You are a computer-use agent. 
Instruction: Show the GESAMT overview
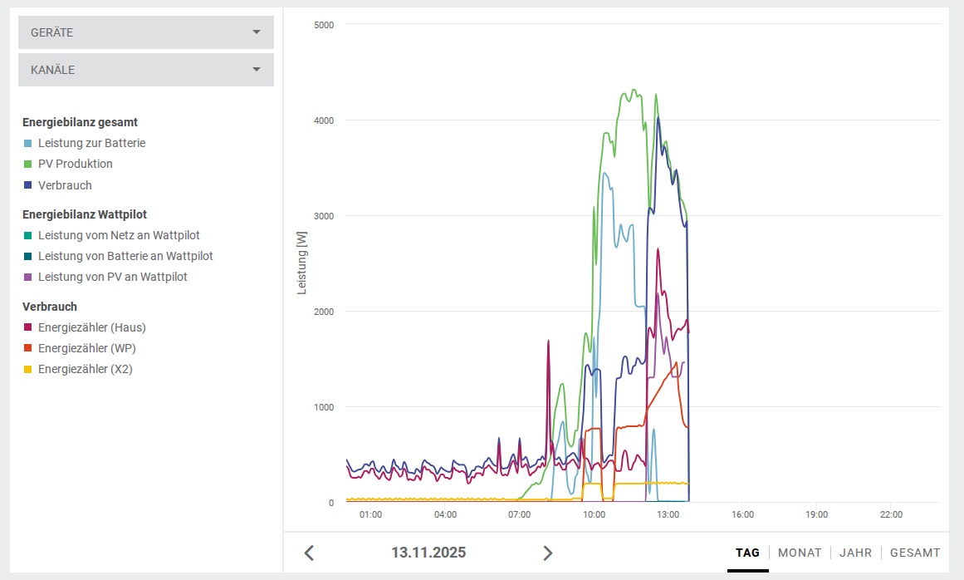(915, 553)
